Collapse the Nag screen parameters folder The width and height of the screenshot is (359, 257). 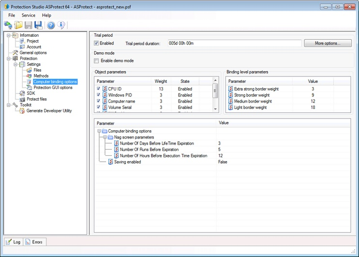click(x=105, y=137)
